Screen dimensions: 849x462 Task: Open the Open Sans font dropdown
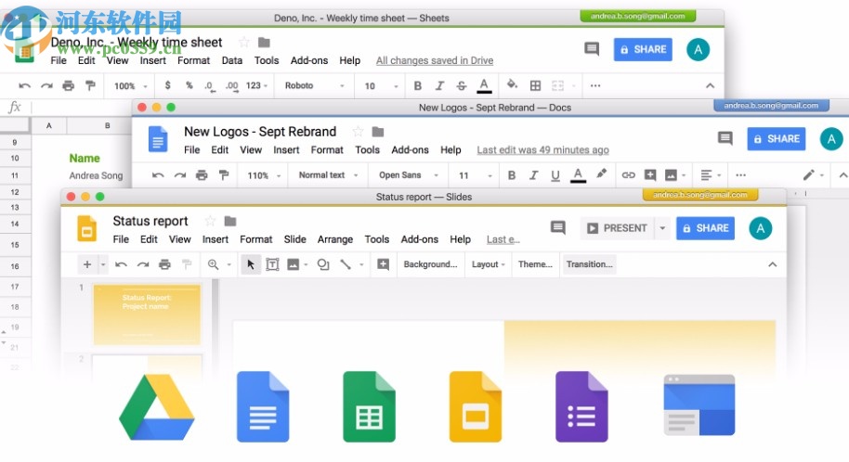click(409, 174)
